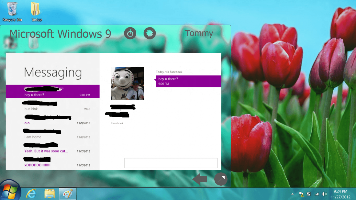356x200 pixels.
Task: Open the Recycle Bin desktop icon
Action: (12, 12)
